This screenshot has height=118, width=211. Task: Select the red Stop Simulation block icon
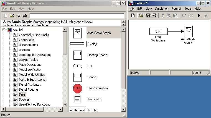click(77, 88)
